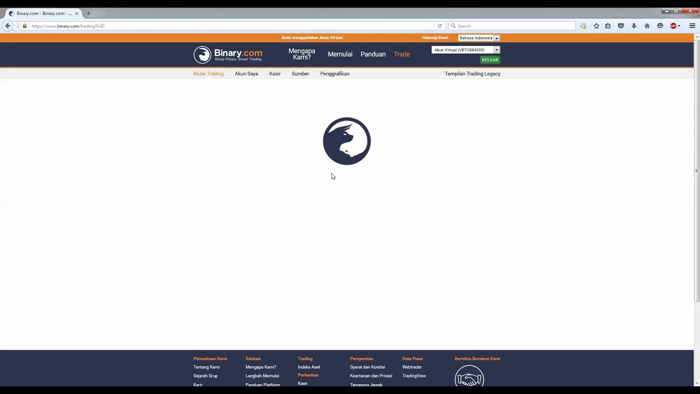700x394 pixels.
Task: Click the Binary.com logo in header
Action: click(x=228, y=54)
